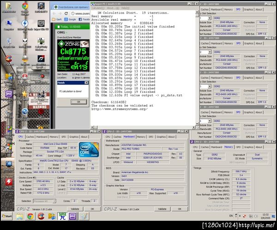The image size is (277, 230).
Task: Open the foobar2000 alien-head desktop icon
Action: pyautogui.click(x=25, y=42)
